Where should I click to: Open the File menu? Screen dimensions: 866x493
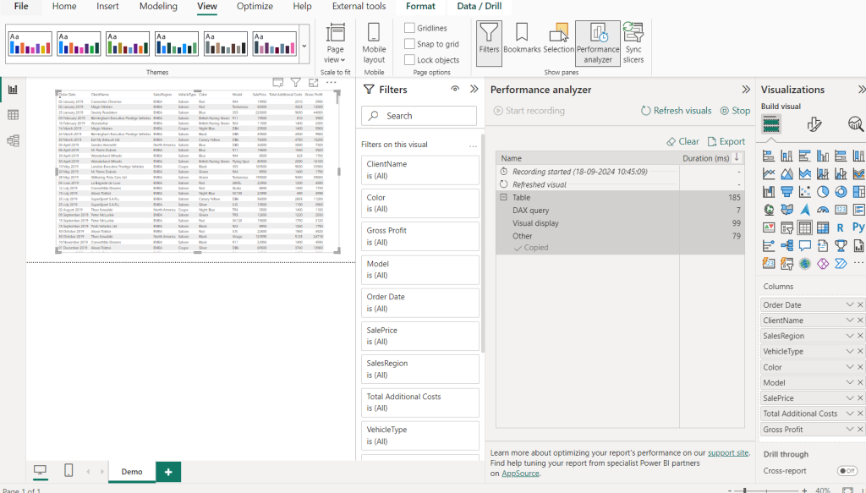[21, 6]
